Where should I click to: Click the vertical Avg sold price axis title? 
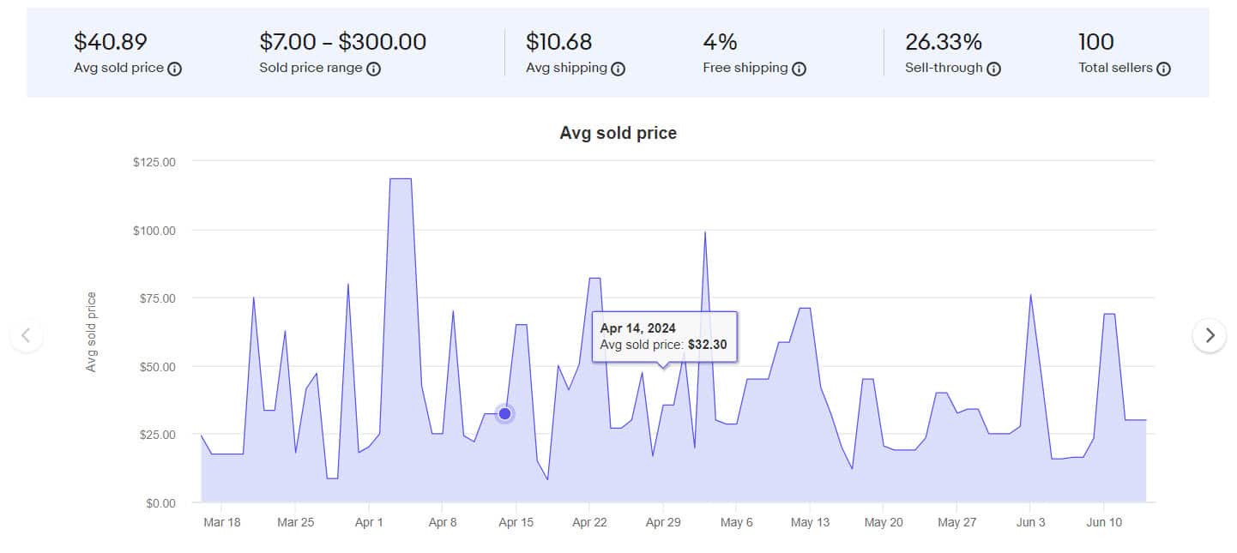tap(92, 332)
